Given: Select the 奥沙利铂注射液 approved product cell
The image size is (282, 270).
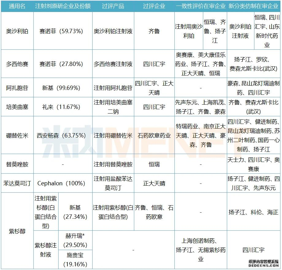Looking at the screenshot, I should click(113, 31).
